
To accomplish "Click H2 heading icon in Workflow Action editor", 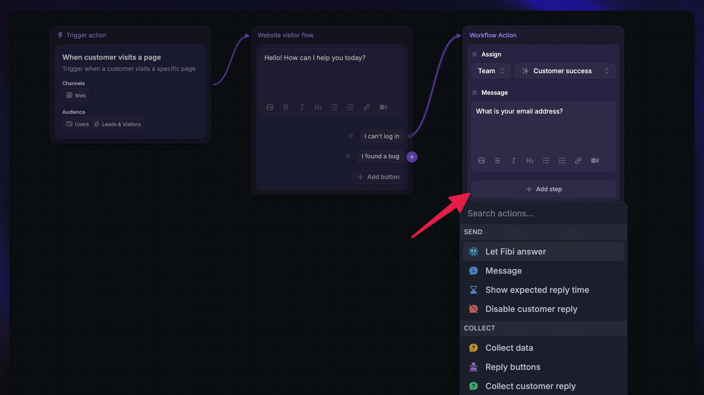I will [529, 161].
